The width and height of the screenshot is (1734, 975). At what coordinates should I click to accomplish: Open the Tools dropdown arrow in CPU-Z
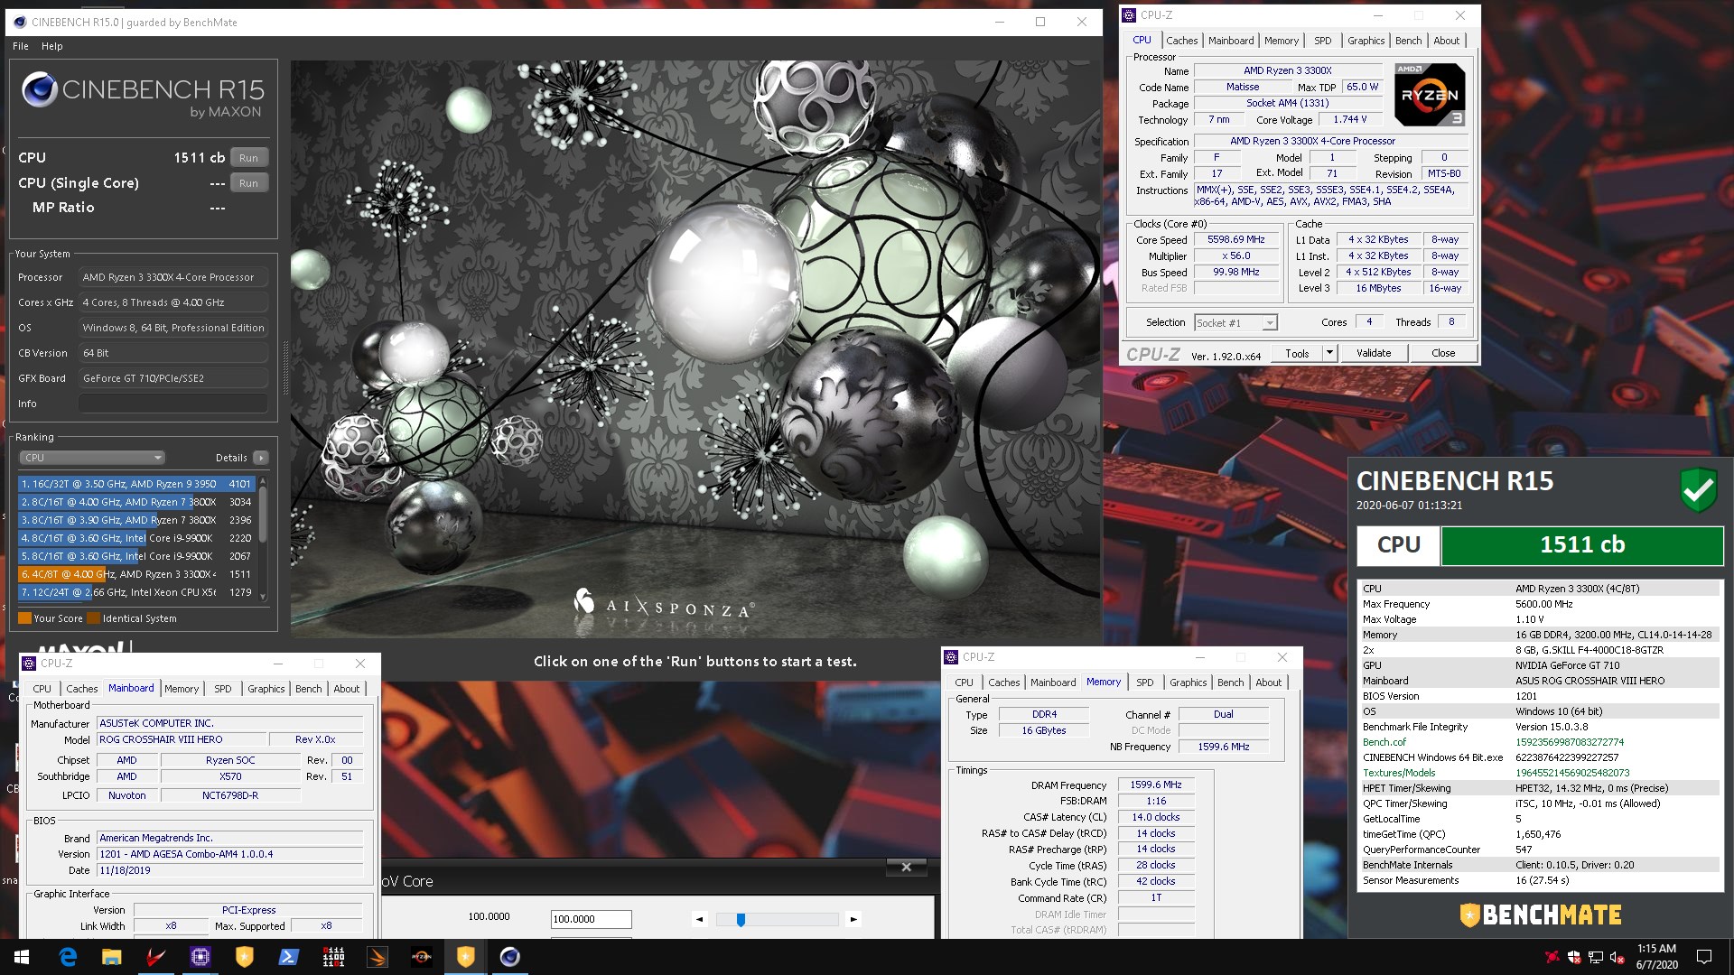(x=1329, y=353)
